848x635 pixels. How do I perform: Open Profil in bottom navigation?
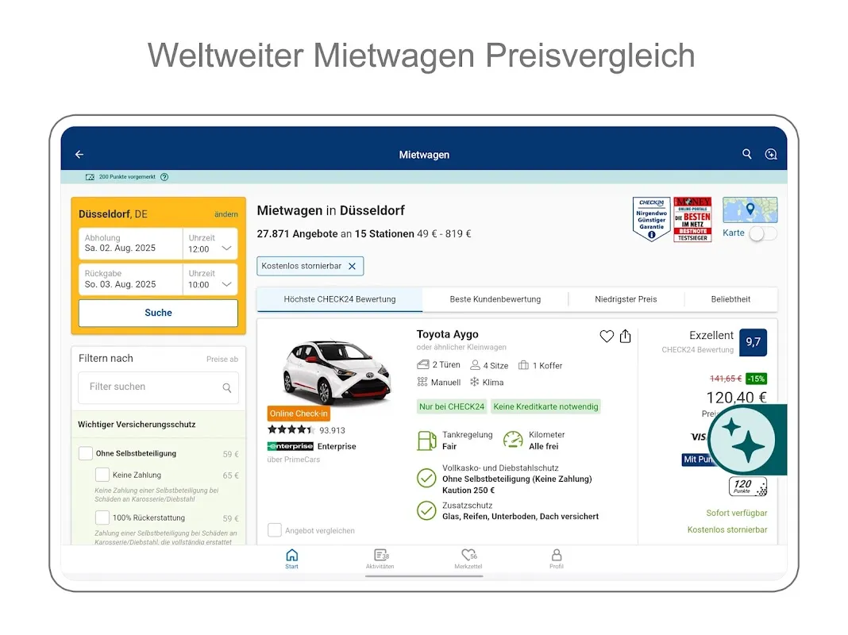point(557,559)
